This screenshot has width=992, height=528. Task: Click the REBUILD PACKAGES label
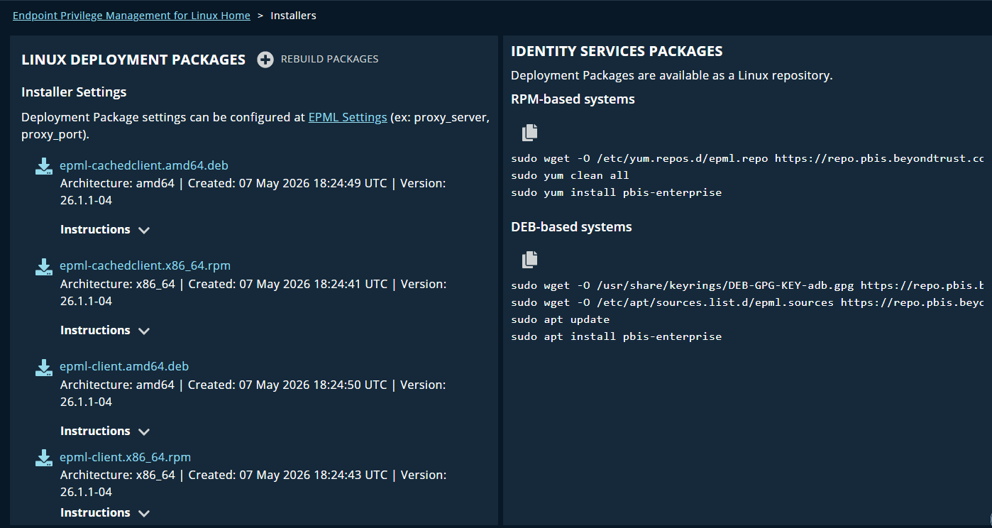point(329,59)
